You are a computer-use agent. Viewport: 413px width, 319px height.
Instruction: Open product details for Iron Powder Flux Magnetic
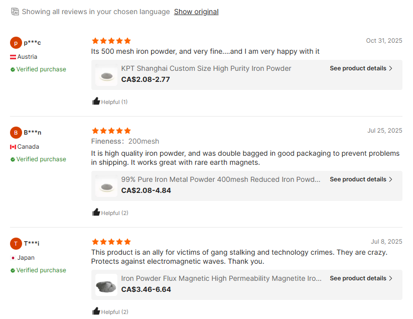tap(361, 278)
